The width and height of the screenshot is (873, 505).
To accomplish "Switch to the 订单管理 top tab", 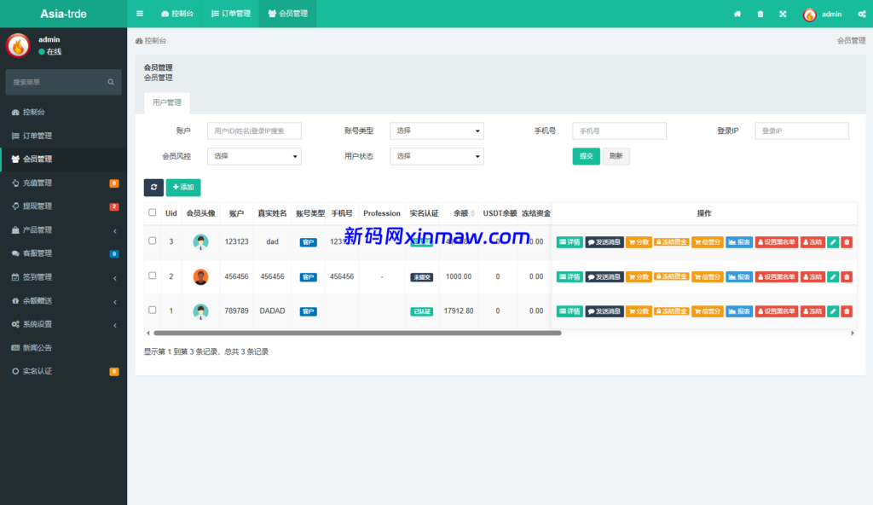I will [x=231, y=14].
